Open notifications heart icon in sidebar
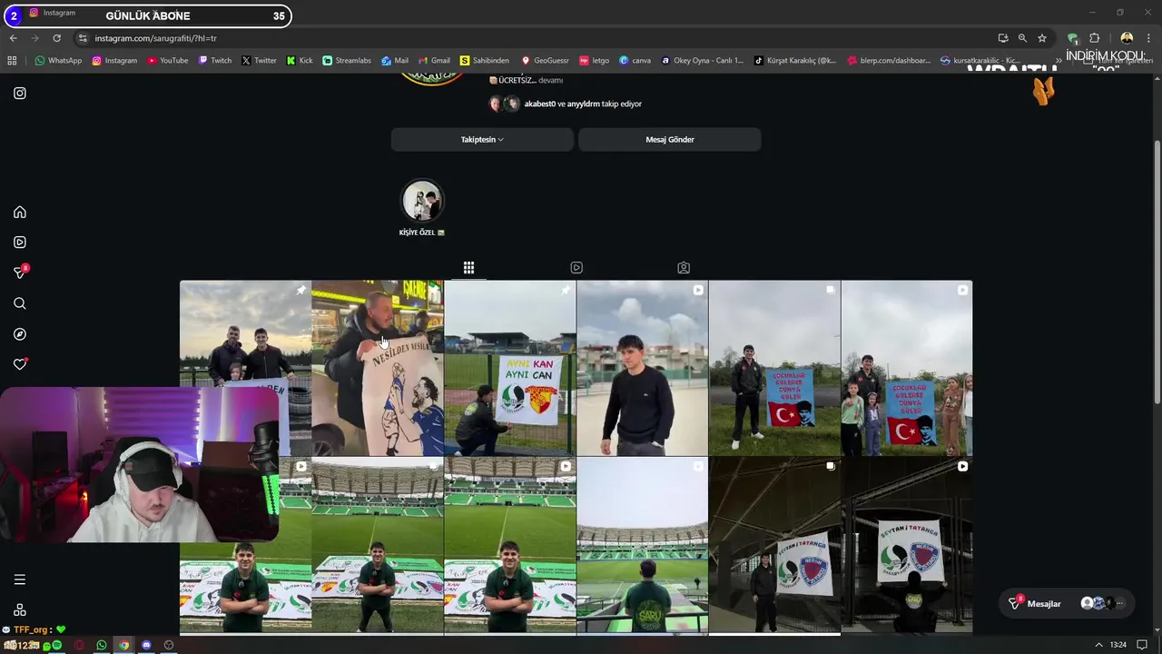The width and height of the screenshot is (1162, 654). pyautogui.click(x=20, y=364)
